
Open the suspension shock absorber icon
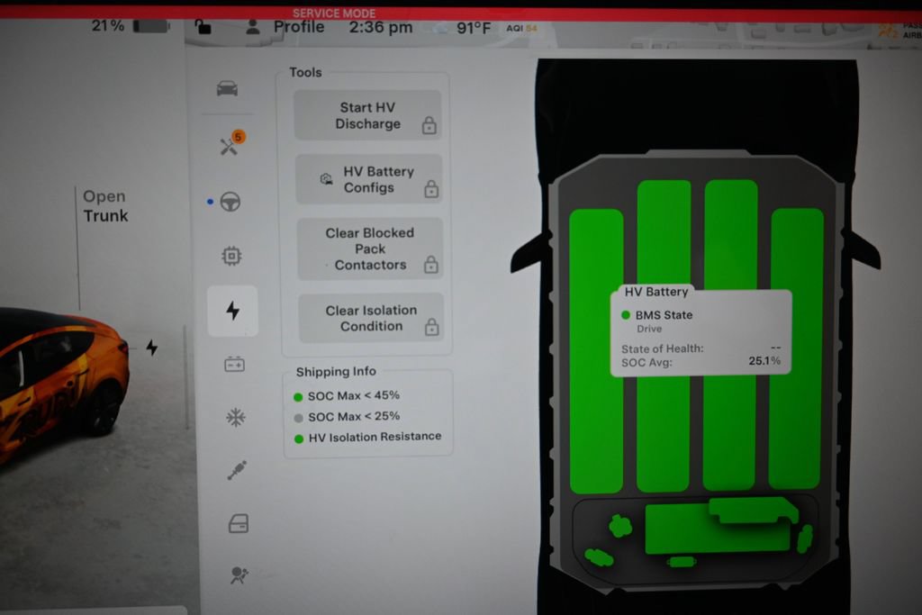(x=237, y=470)
